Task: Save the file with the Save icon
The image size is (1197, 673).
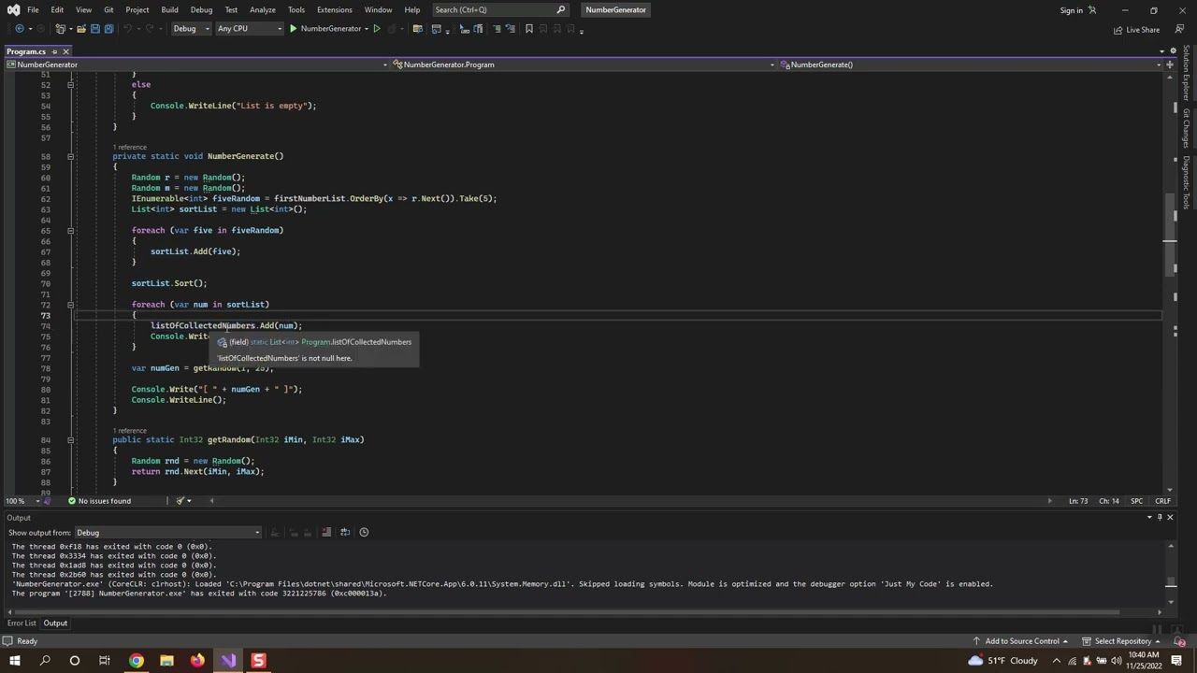Action: click(94, 29)
